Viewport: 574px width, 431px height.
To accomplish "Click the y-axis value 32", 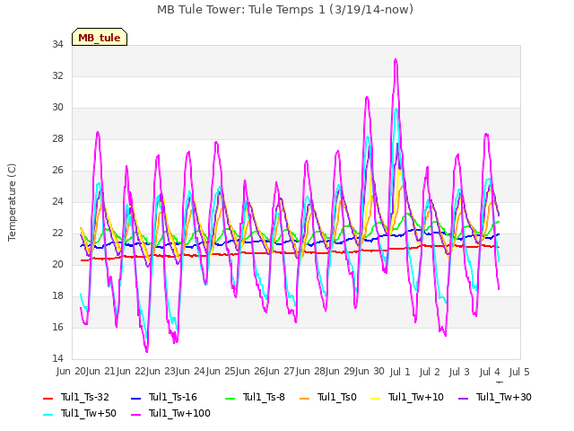I will (57, 75).
